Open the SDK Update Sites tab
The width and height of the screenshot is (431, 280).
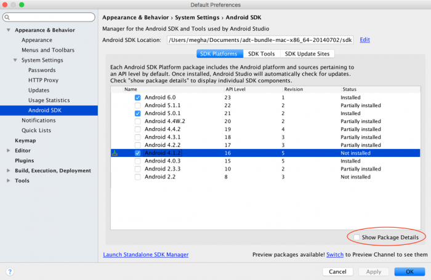coord(307,54)
